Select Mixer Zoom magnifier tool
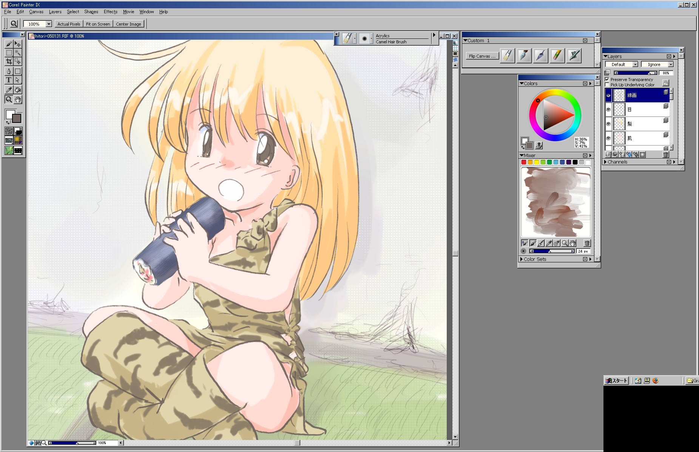The height and width of the screenshot is (452, 699). [565, 243]
